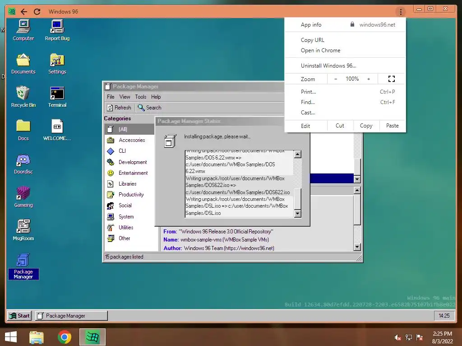Image resolution: width=462 pixels, height=346 pixels.
Task: Enter fullscreen via the zoom row icon
Action: click(x=392, y=79)
